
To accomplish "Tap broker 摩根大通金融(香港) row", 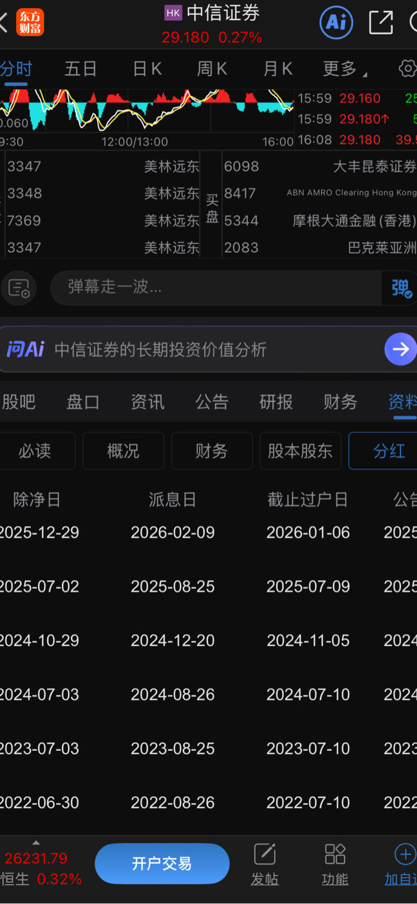I will 320,221.
